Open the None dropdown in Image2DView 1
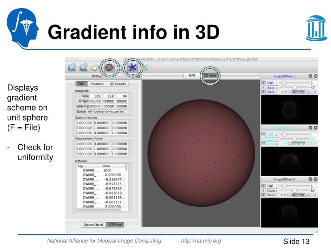This screenshot has height=248, width=331. (x=272, y=92)
